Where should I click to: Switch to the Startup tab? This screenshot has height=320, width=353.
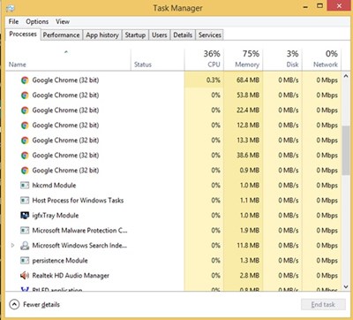[x=135, y=34]
